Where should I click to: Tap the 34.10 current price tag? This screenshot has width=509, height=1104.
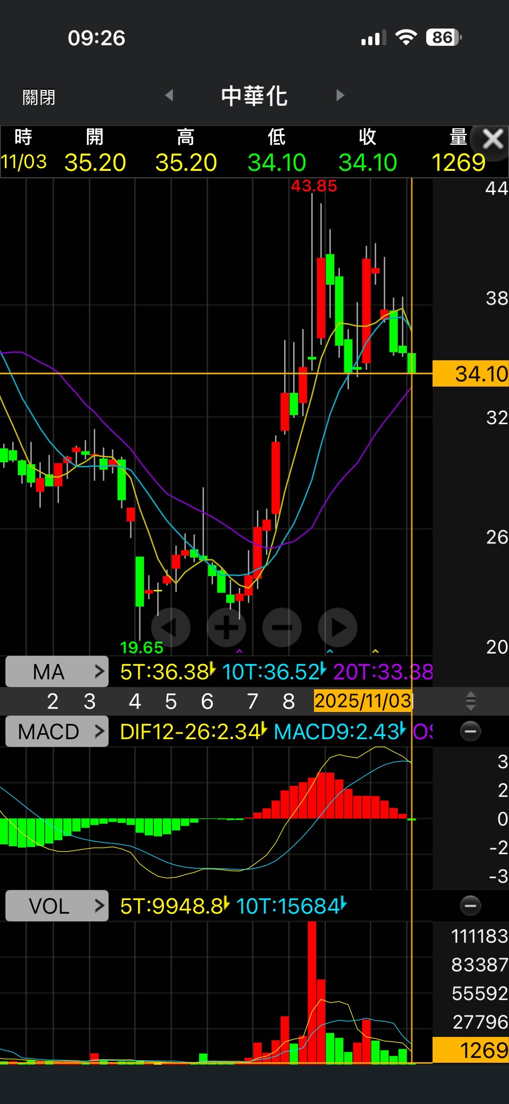(x=471, y=374)
